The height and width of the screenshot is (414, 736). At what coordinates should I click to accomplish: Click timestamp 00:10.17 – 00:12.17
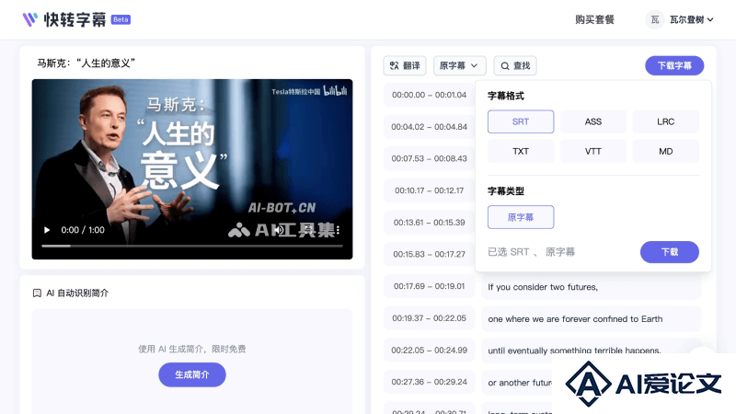coord(429,190)
